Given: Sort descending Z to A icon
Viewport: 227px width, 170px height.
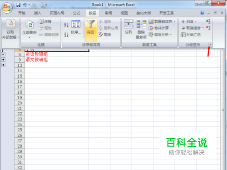Looking at the screenshot, I should (66, 35).
